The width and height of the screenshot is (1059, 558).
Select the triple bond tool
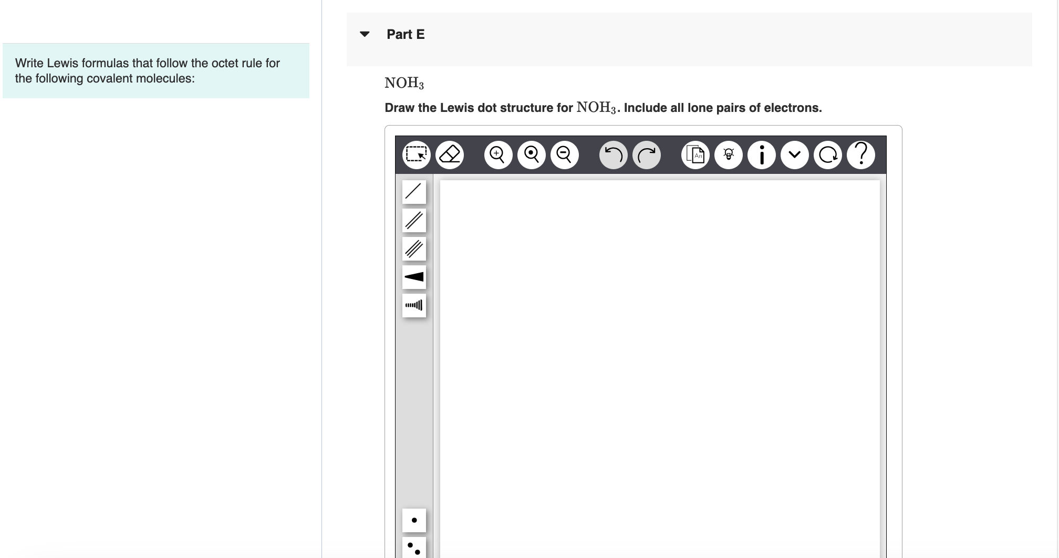tap(414, 249)
